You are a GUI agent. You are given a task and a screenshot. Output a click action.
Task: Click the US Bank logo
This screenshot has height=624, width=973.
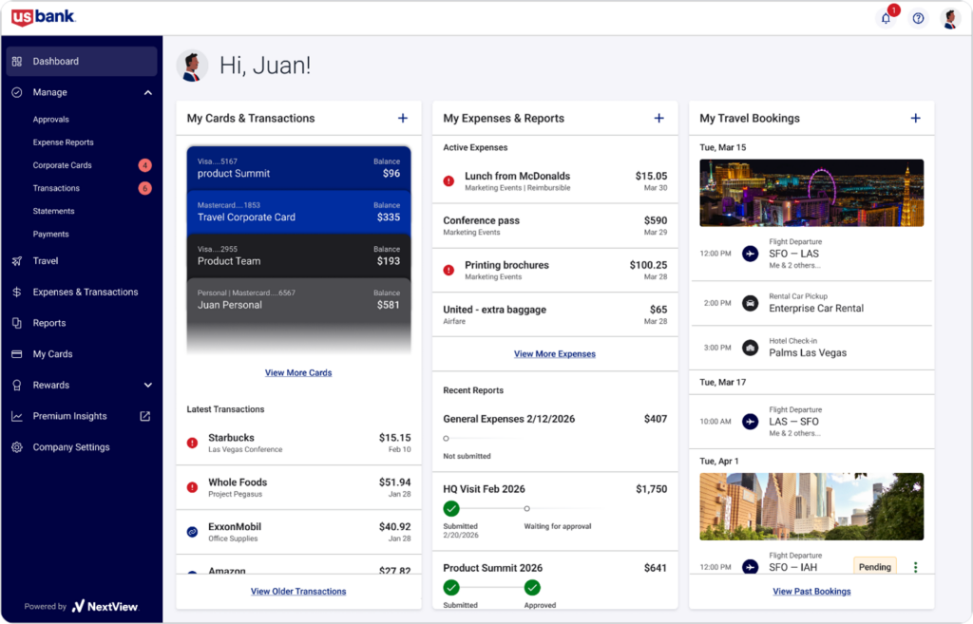(44, 17)
